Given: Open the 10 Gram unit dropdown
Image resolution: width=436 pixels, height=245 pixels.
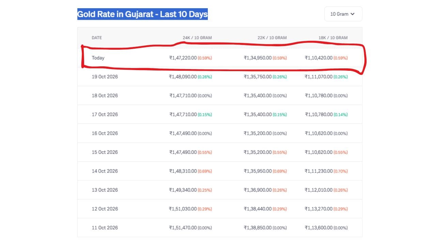Looking at the screenshot, I should pyautogui.click(x=343, y=14).
